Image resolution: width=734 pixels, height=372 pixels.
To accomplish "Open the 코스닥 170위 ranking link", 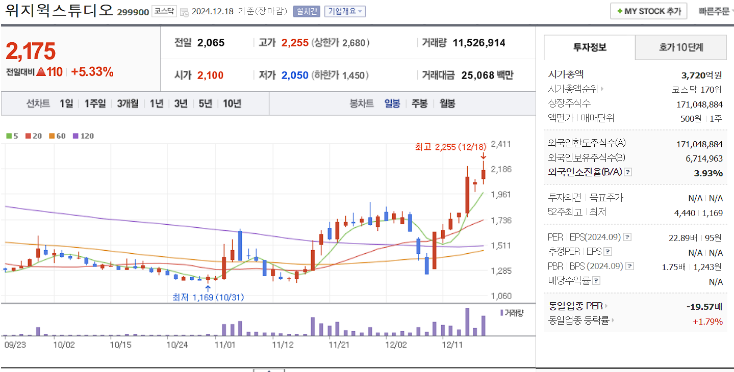I will click(x=697, y=90).
